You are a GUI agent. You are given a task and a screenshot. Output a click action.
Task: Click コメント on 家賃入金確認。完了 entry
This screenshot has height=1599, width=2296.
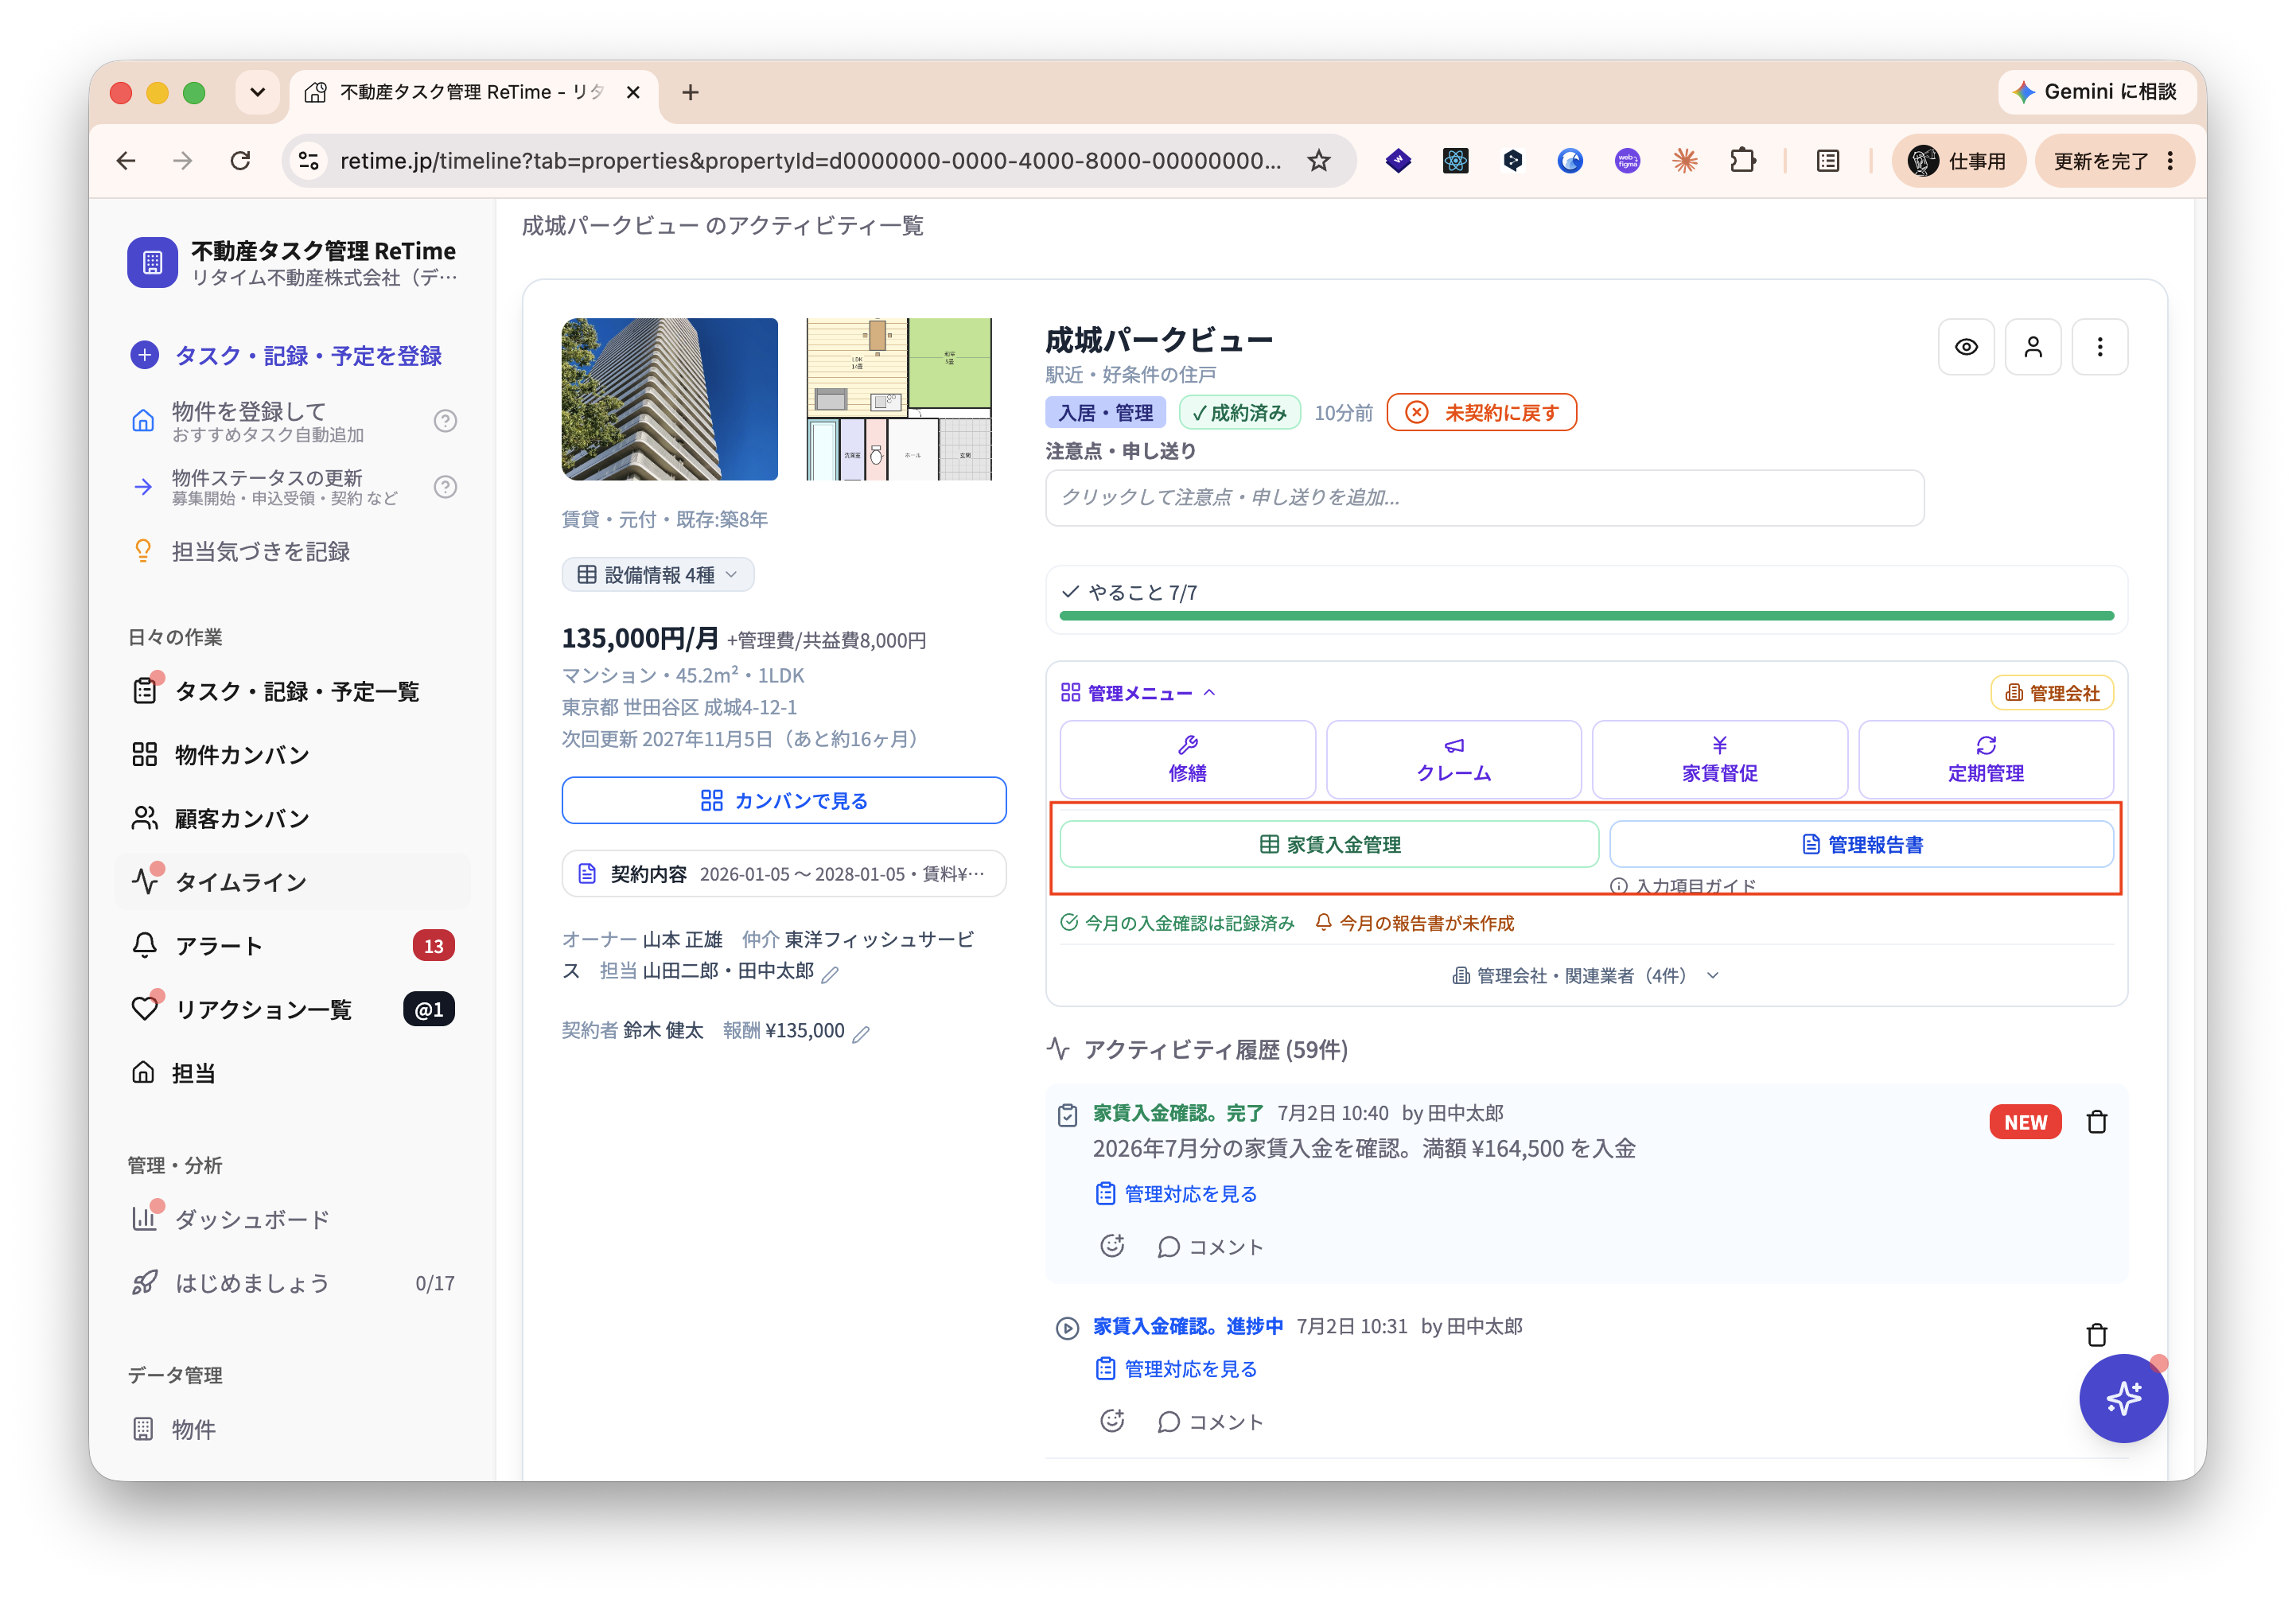point(1210,1247)
